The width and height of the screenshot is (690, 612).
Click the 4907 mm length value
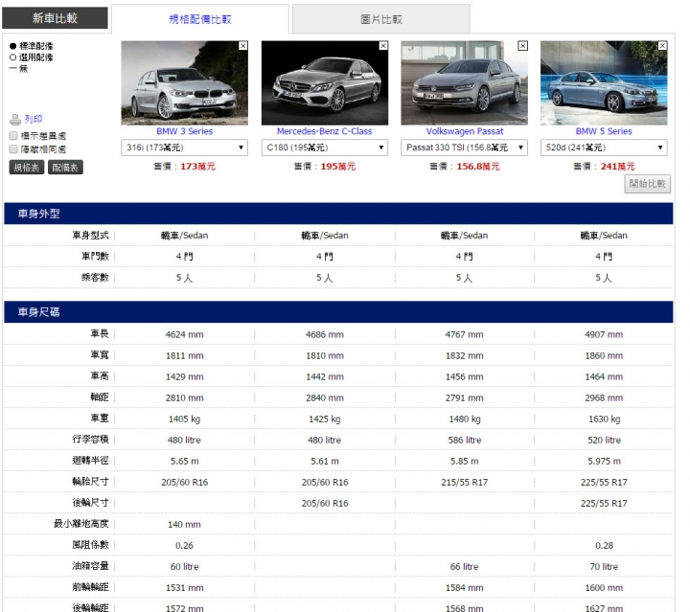tap(604, 334)
